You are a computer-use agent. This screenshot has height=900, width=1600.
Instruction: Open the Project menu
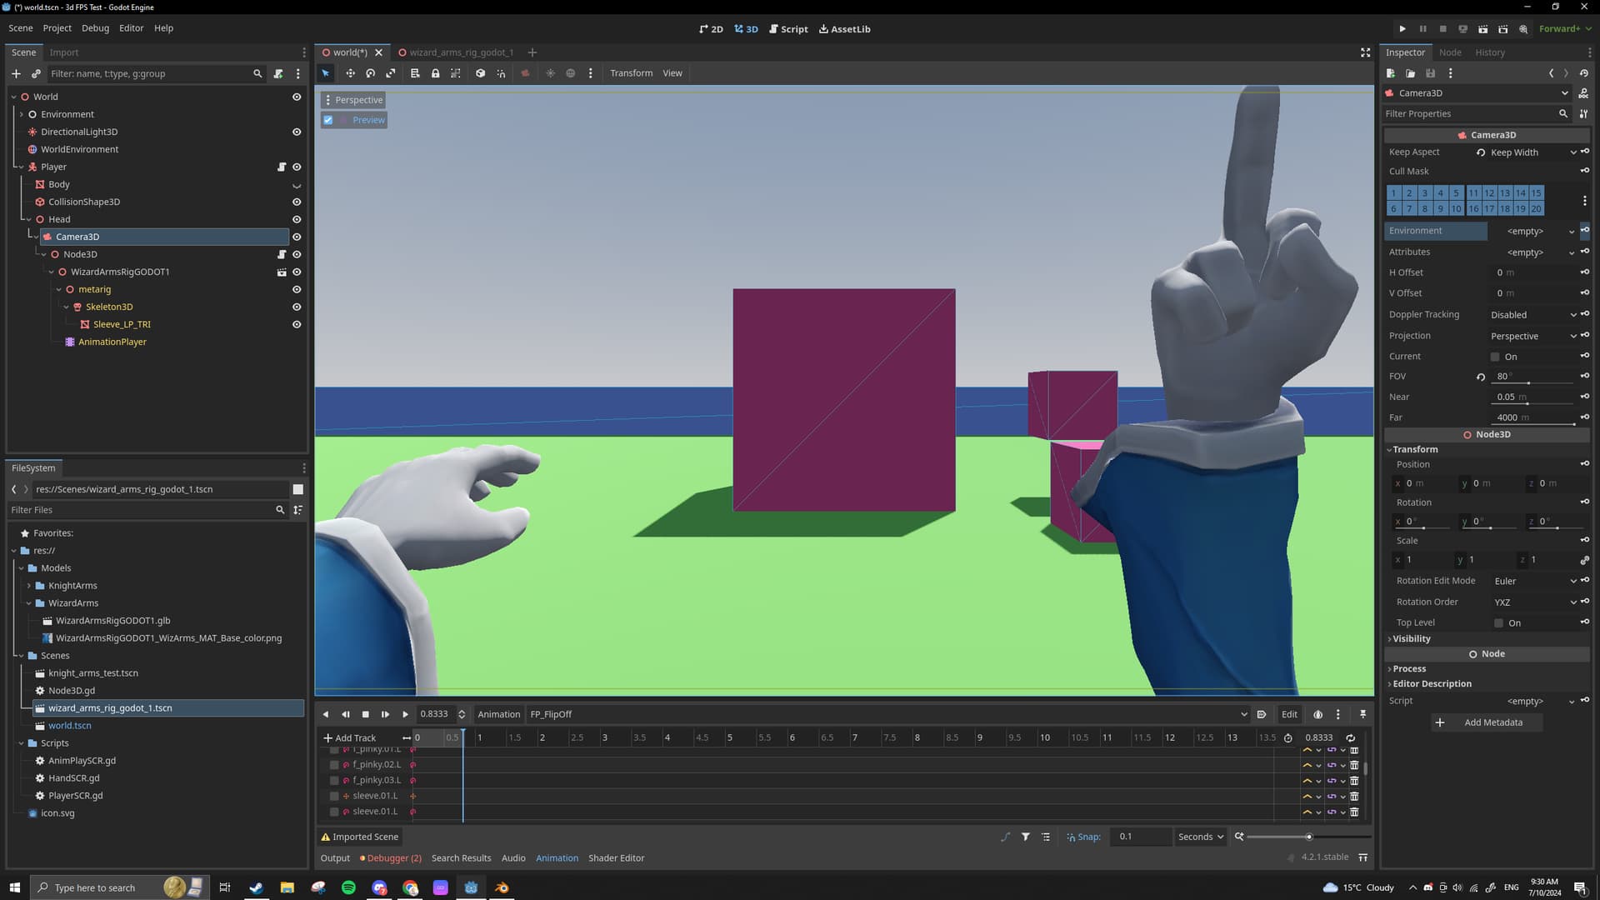click(57, 28)
